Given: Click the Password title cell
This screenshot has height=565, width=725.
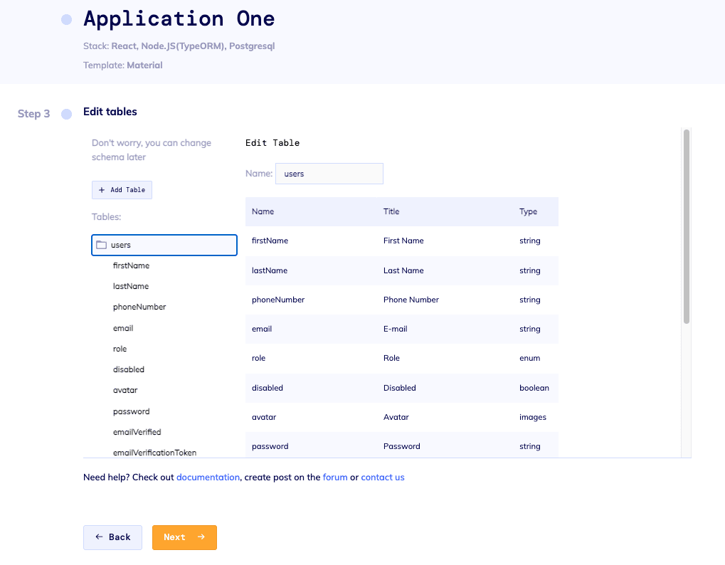Looking at the screenshot, I should (x=402, y=447).
